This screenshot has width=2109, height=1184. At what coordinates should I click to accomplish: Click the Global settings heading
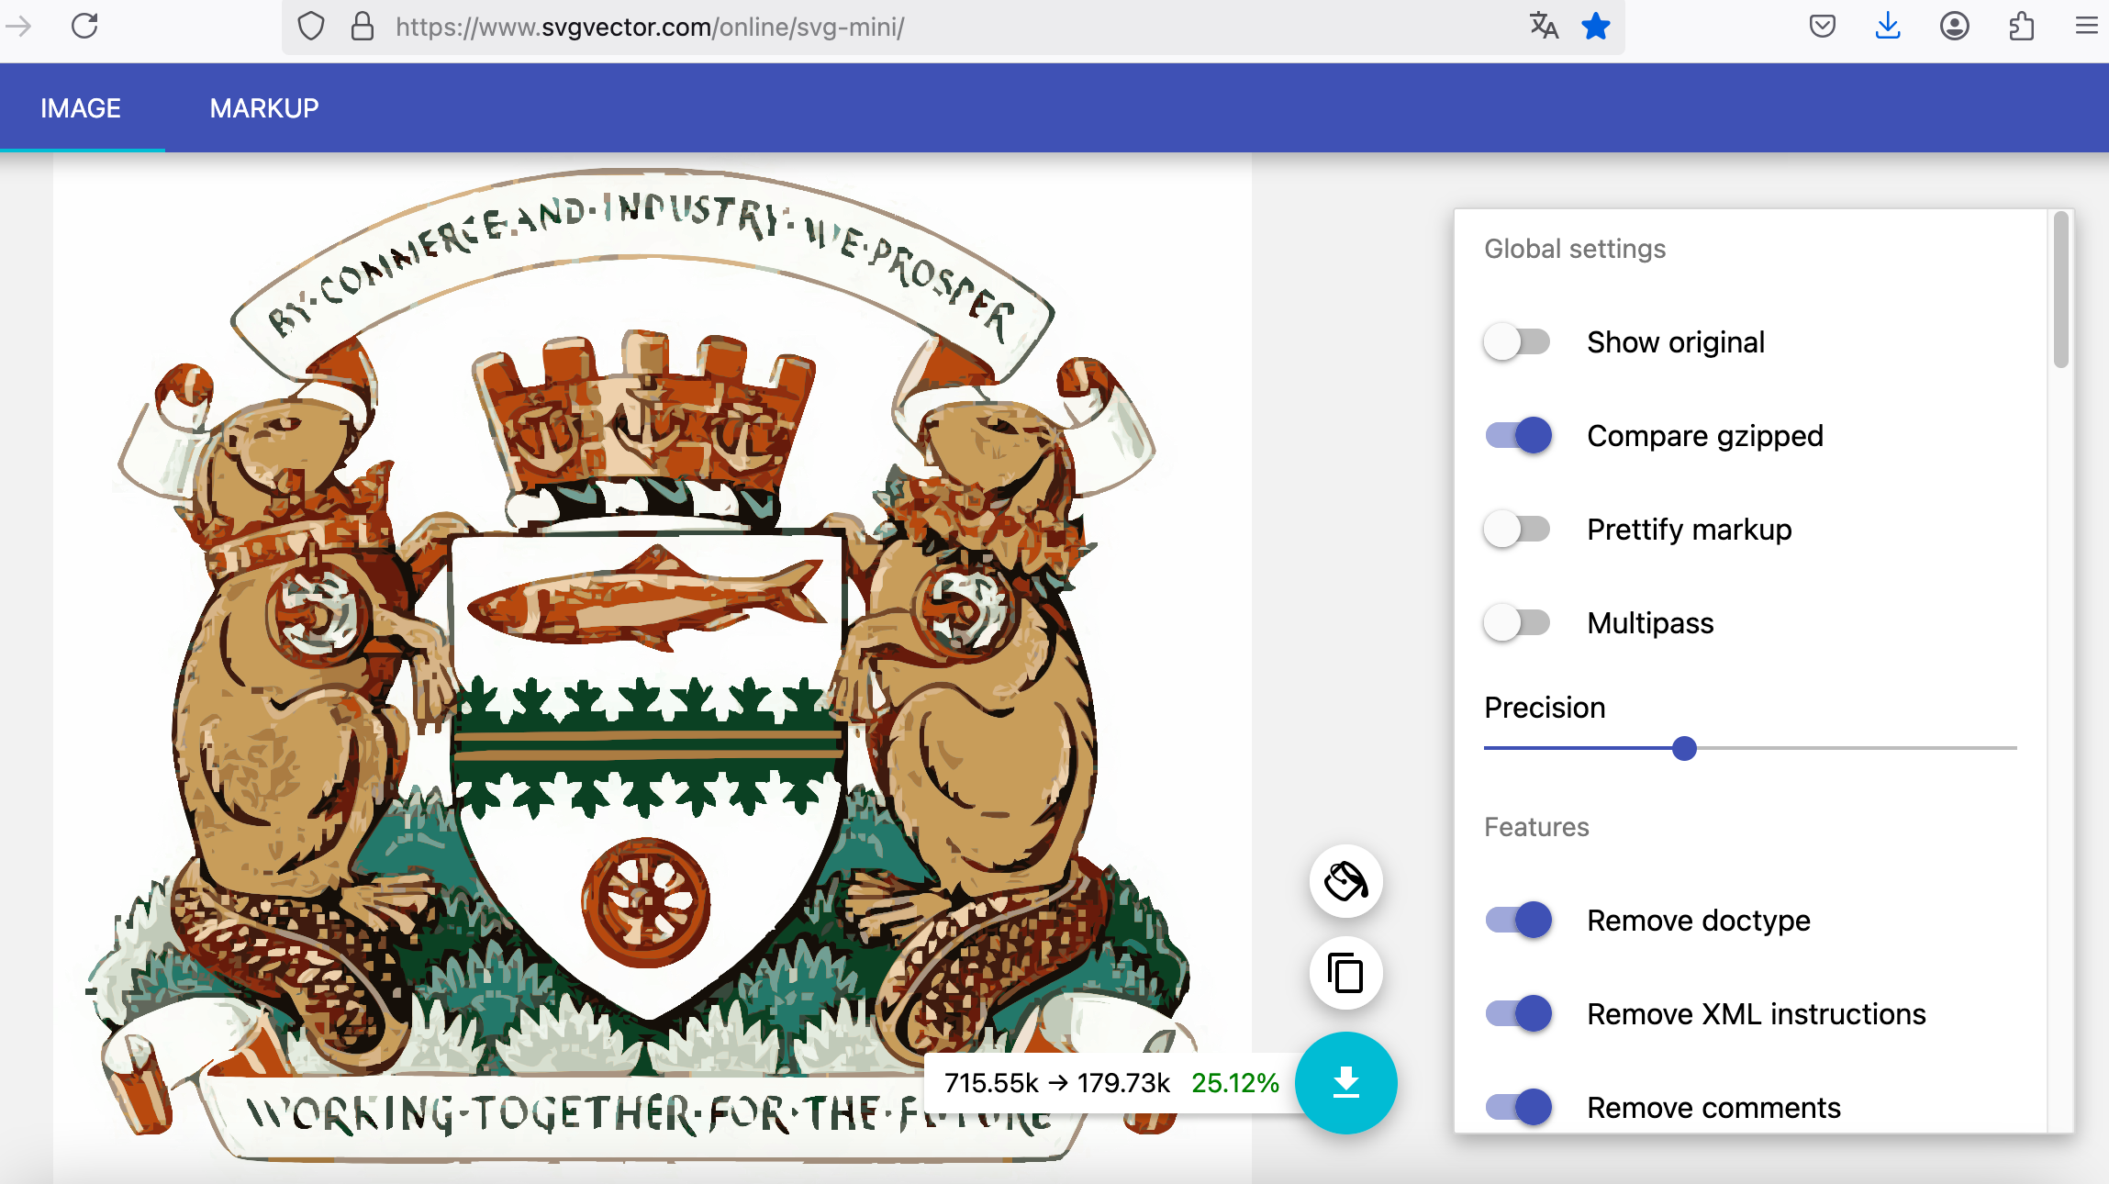[x=1575, y=249]
